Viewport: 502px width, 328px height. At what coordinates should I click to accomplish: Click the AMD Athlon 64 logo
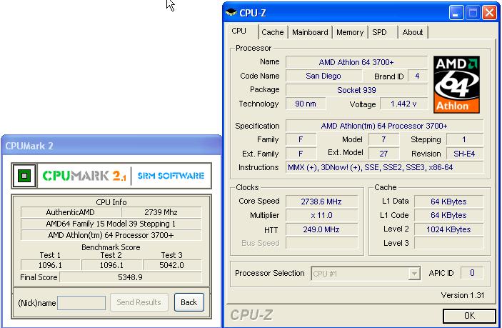[456, 84]
